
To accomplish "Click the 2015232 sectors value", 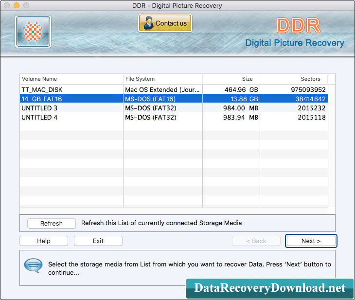I will point(312,108).
